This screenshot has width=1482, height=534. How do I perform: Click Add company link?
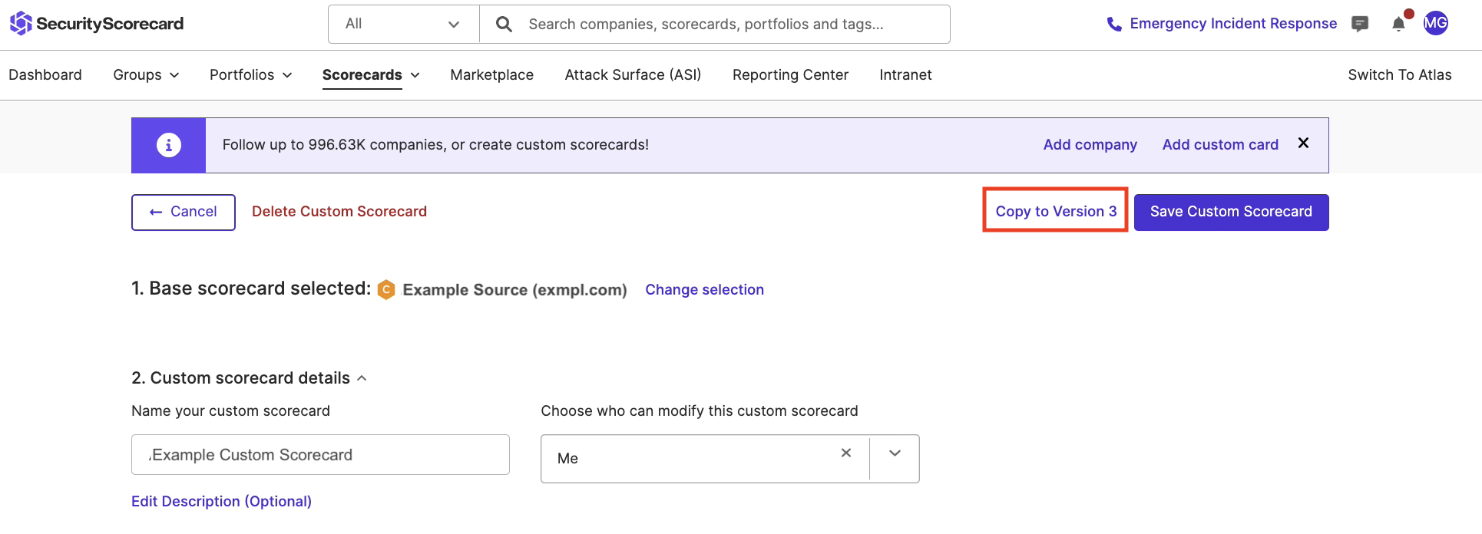tap(1090, 144)
